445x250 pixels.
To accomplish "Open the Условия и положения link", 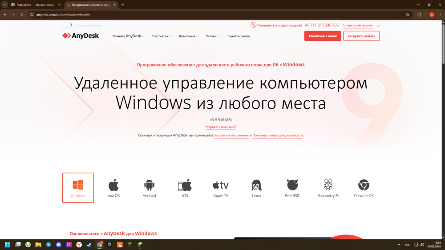I will (231, 135).
